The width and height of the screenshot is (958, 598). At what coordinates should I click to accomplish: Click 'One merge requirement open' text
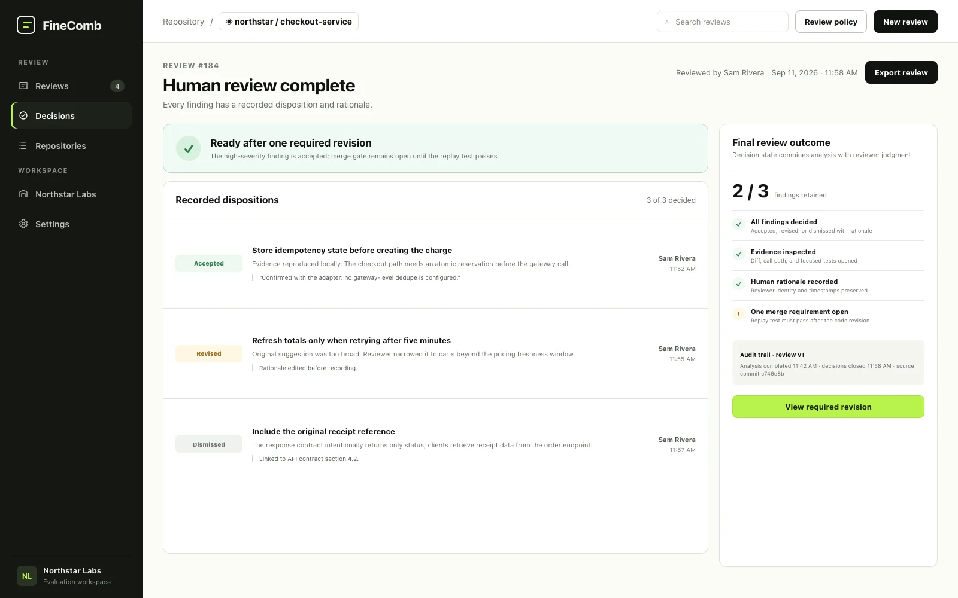coord(799,312)
